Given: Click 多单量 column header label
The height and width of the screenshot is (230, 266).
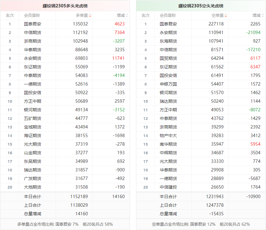Looking at the screenshot, I should click(x=81, y=15).
